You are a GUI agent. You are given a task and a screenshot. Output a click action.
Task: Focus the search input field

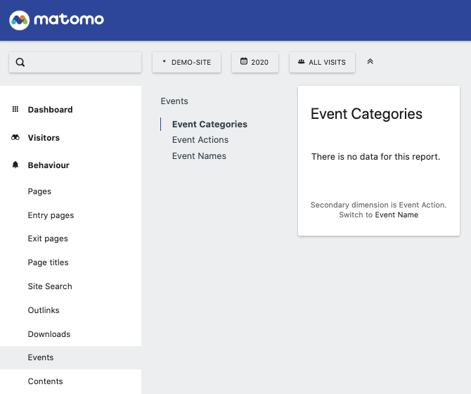81,62
